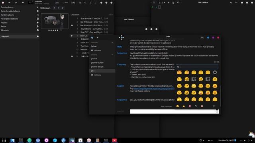Set the album rating with stars

point(53,30)
